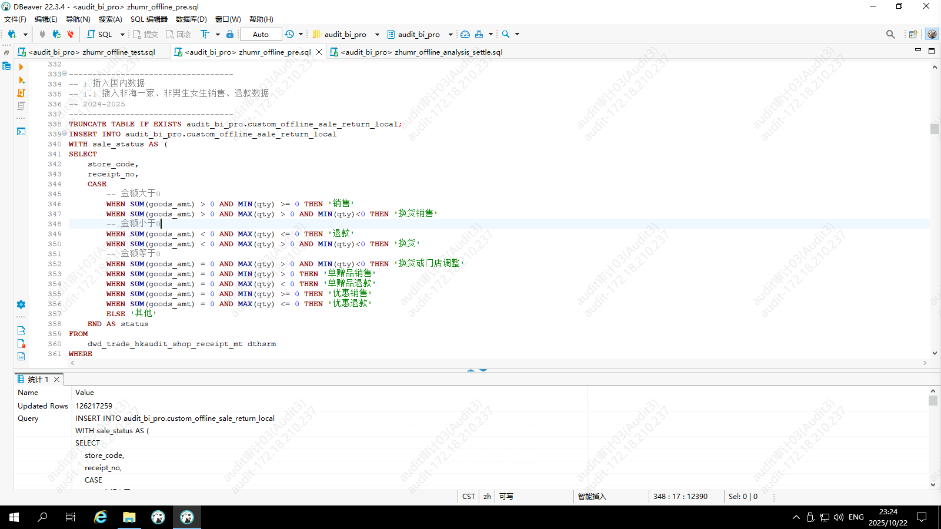
Task: Click the new connection plug icon
Action: point(12,34)
